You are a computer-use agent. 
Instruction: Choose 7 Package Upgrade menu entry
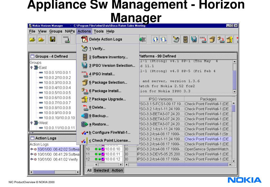pyautogui.click(x=108, y=99)
